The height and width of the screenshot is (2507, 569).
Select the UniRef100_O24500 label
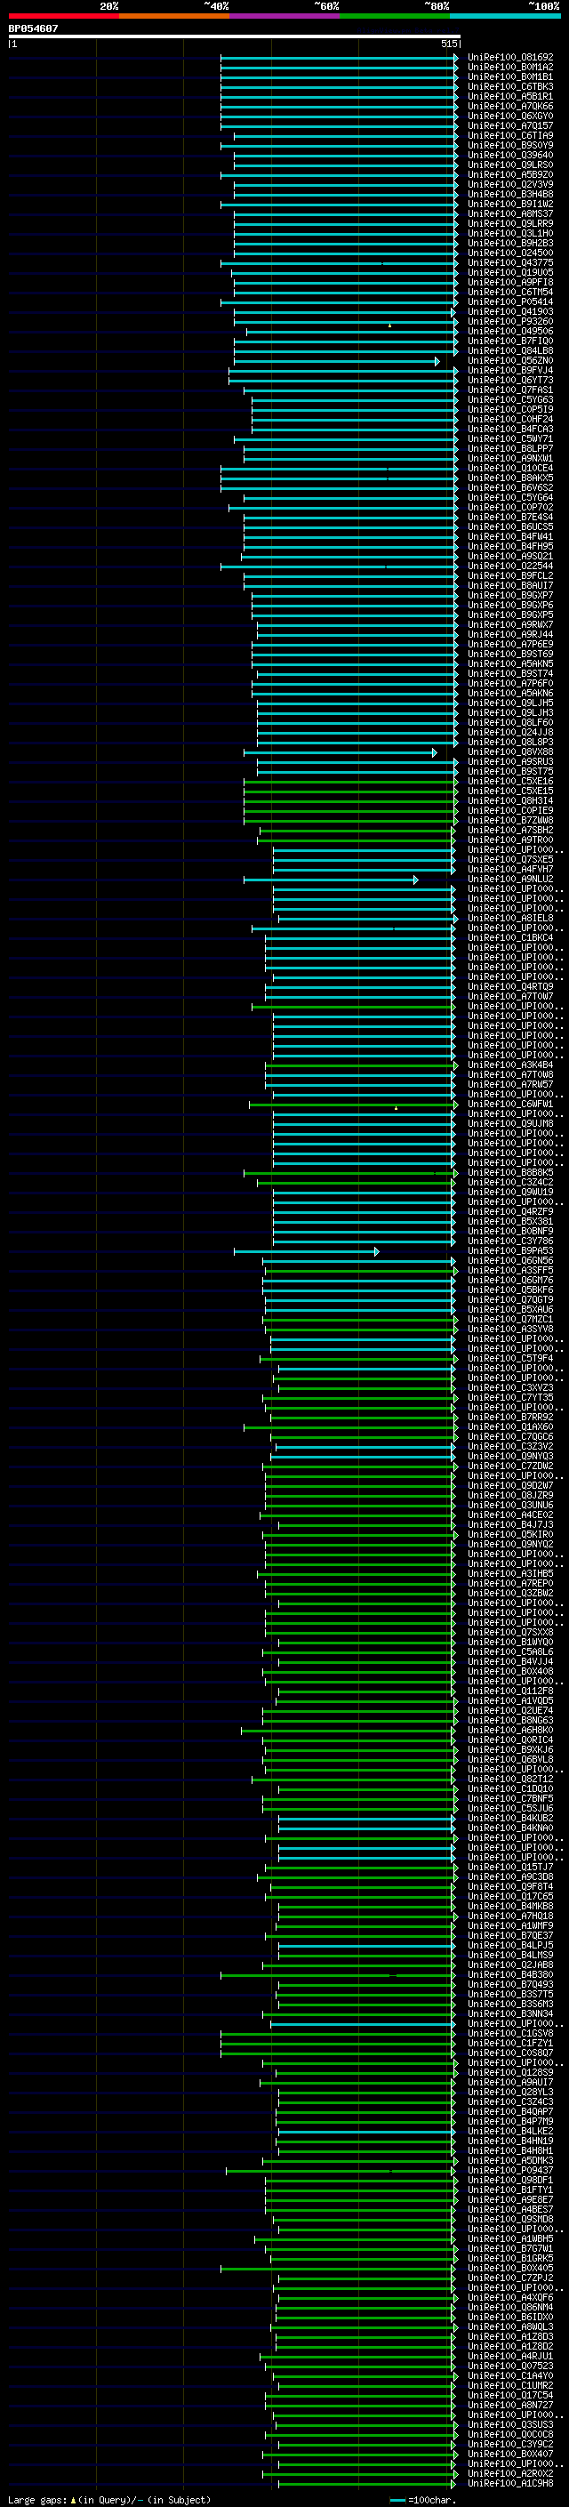tap(509, 253)
